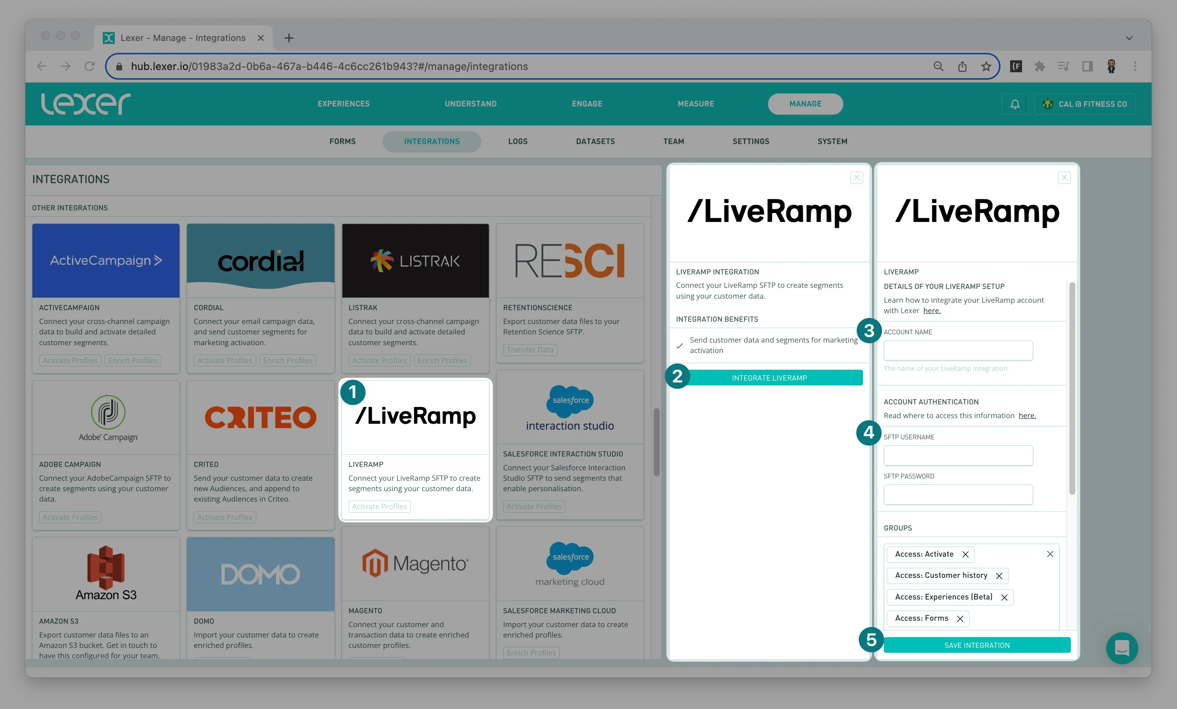1177x709 pixels.
Task: Click the browser share icon
Action: 962,66
